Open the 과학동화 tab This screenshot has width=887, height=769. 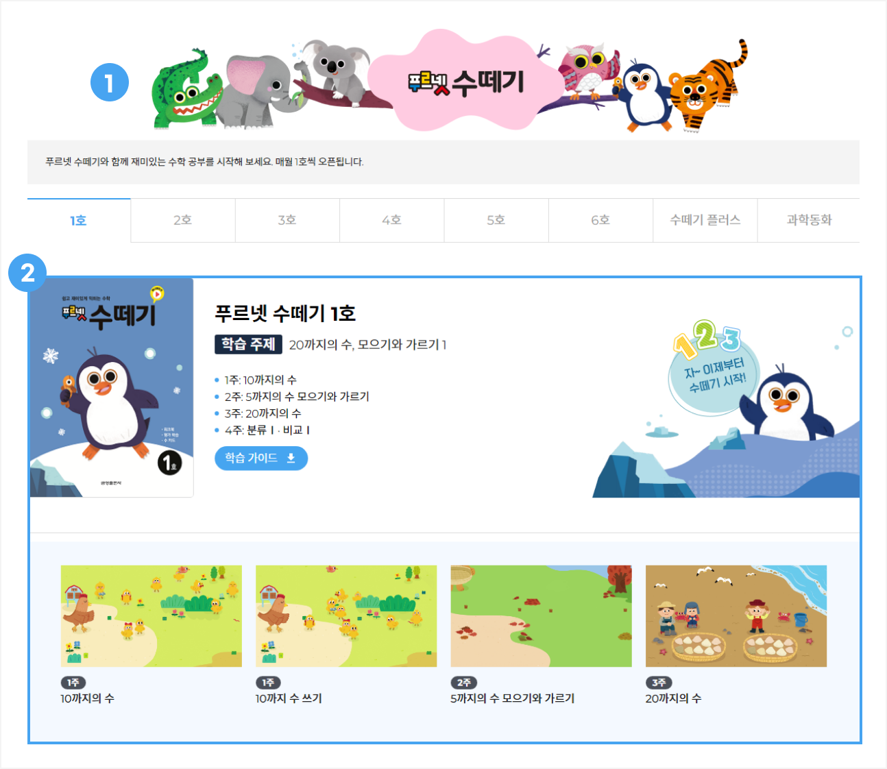[x=809, y=220]
